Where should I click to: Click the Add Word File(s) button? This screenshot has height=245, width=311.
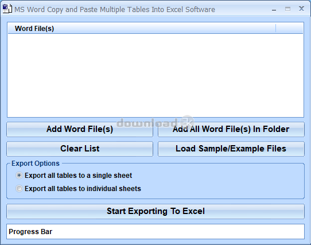click(x=80, y=129)
